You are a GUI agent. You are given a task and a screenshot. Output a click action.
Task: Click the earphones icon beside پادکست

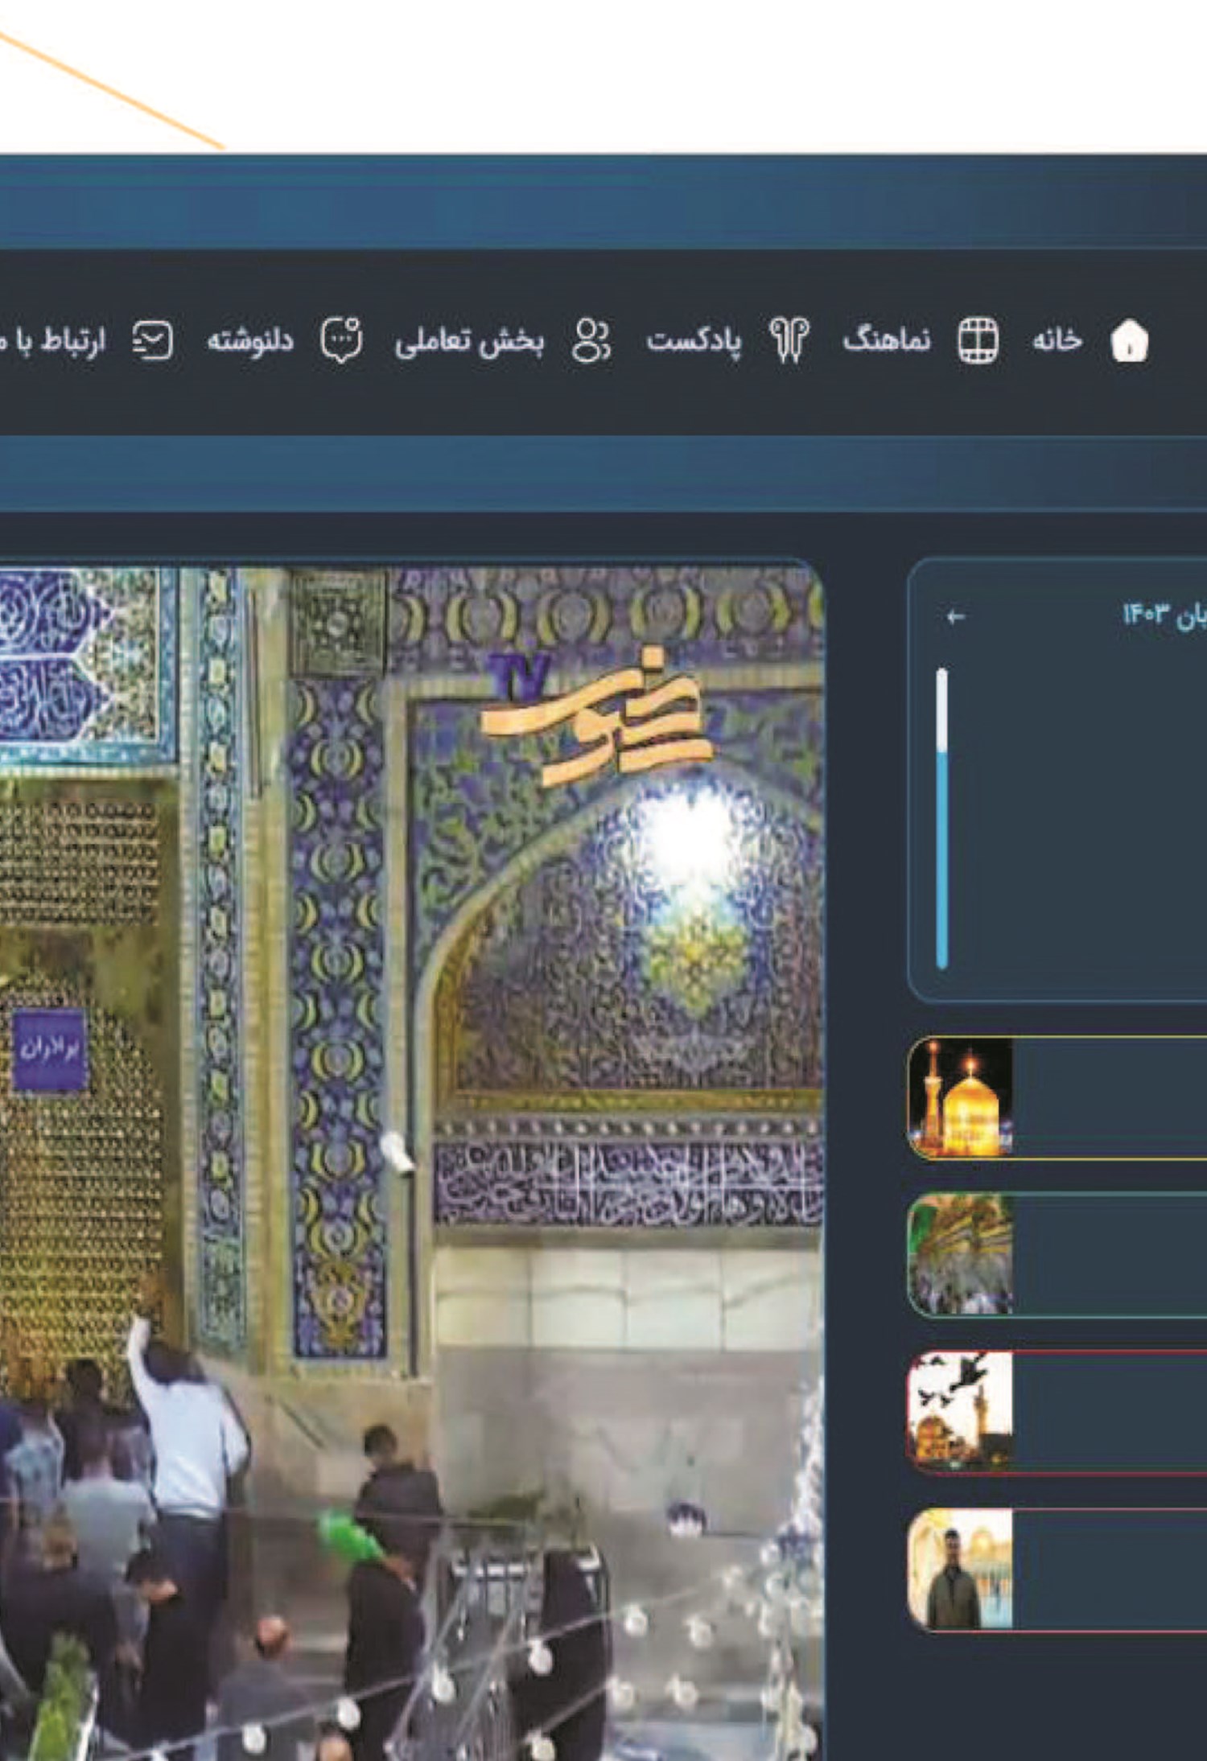pyautogui.click(x=789, y=341)
